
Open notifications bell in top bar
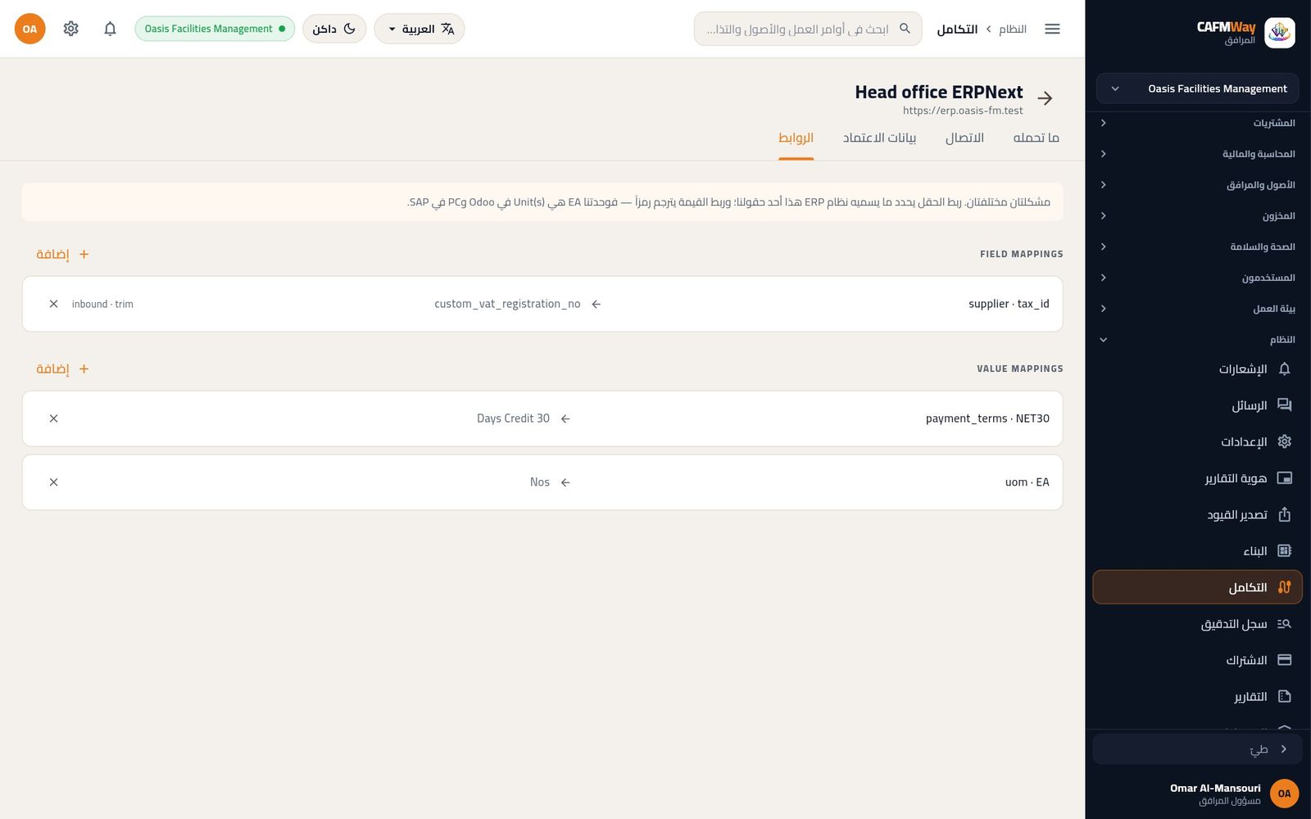(x=110, y=29)
